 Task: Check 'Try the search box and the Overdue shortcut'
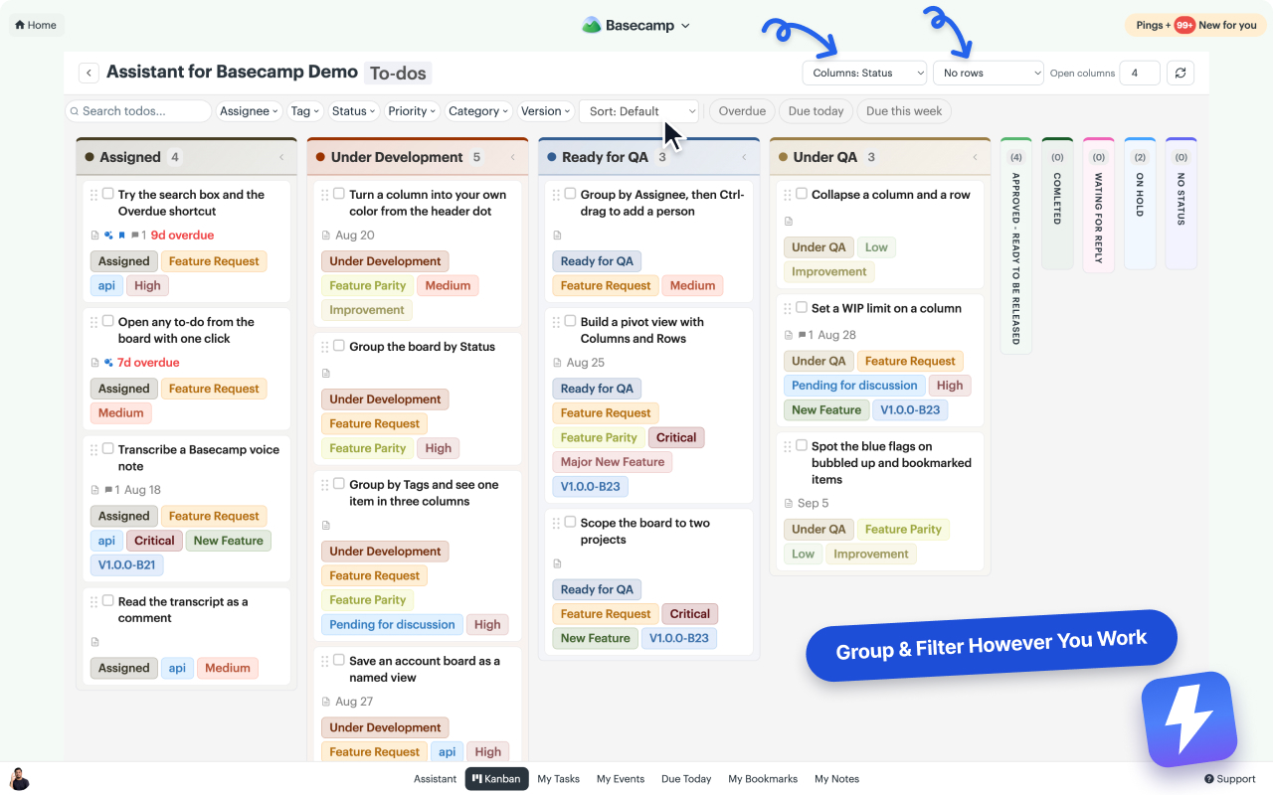click(x=107, y=194)
